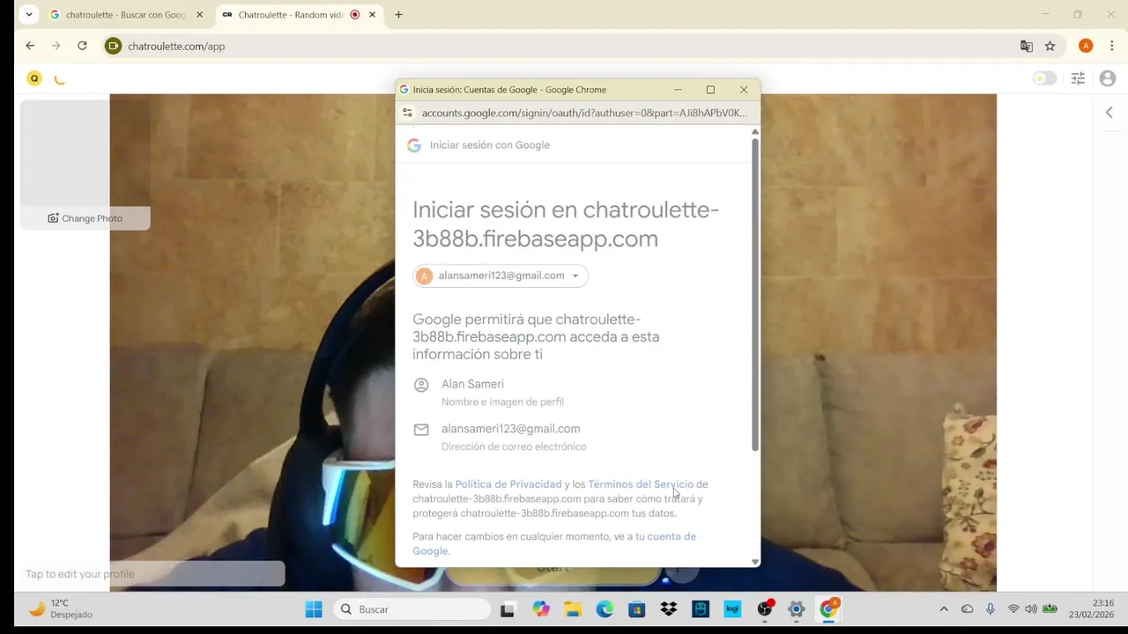The image size is (1128, 634).
Task: Maximize the Google sign-in popup window
Action: point(710,90)
